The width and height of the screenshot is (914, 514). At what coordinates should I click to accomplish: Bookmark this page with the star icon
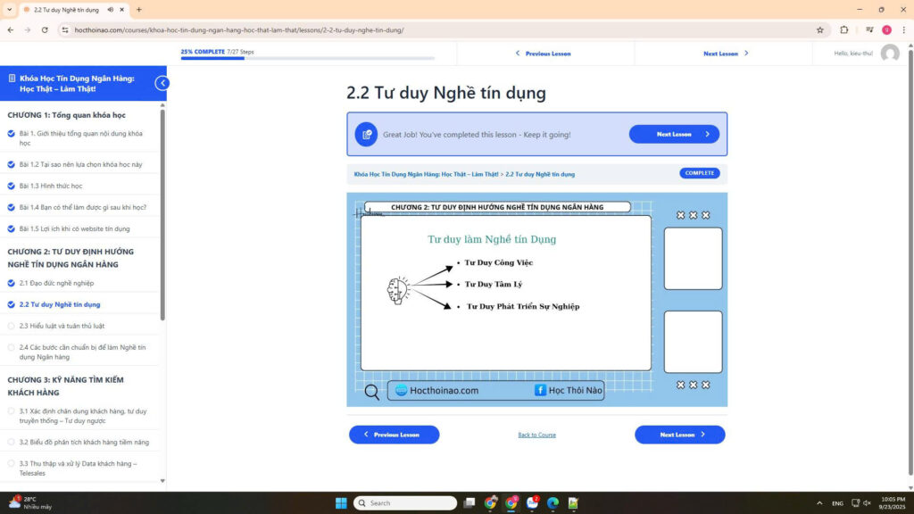coord(819,29)
